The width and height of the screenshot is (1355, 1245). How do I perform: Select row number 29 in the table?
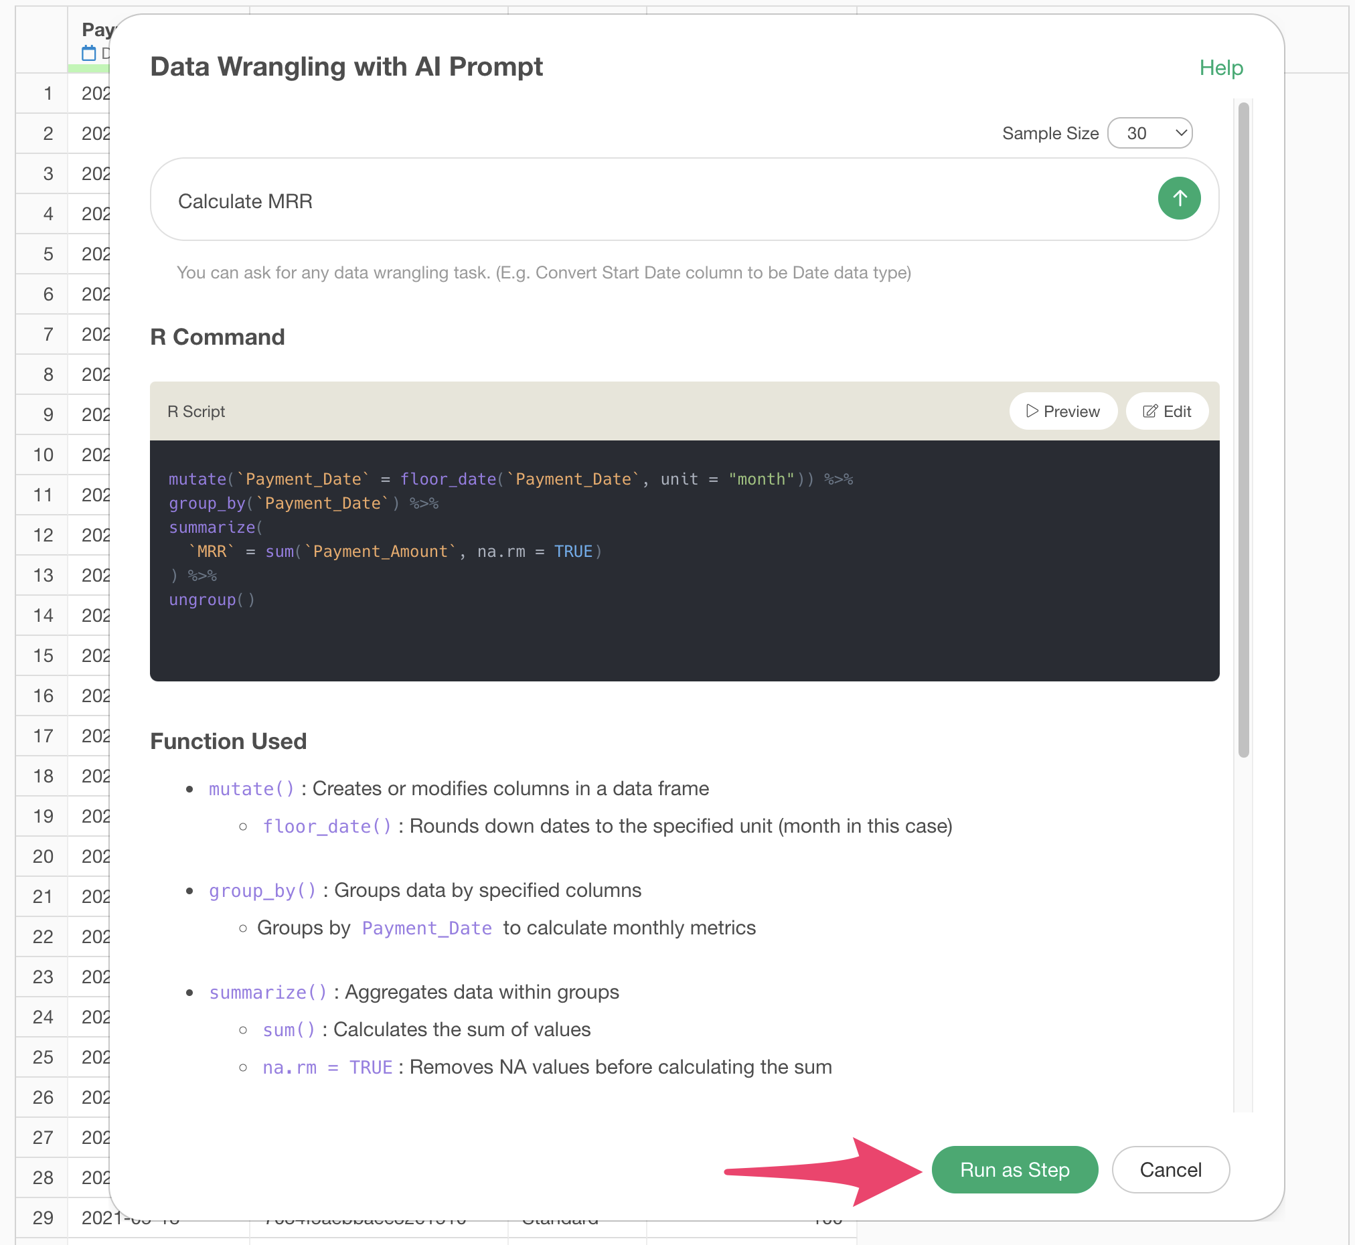click(42, 1218)
